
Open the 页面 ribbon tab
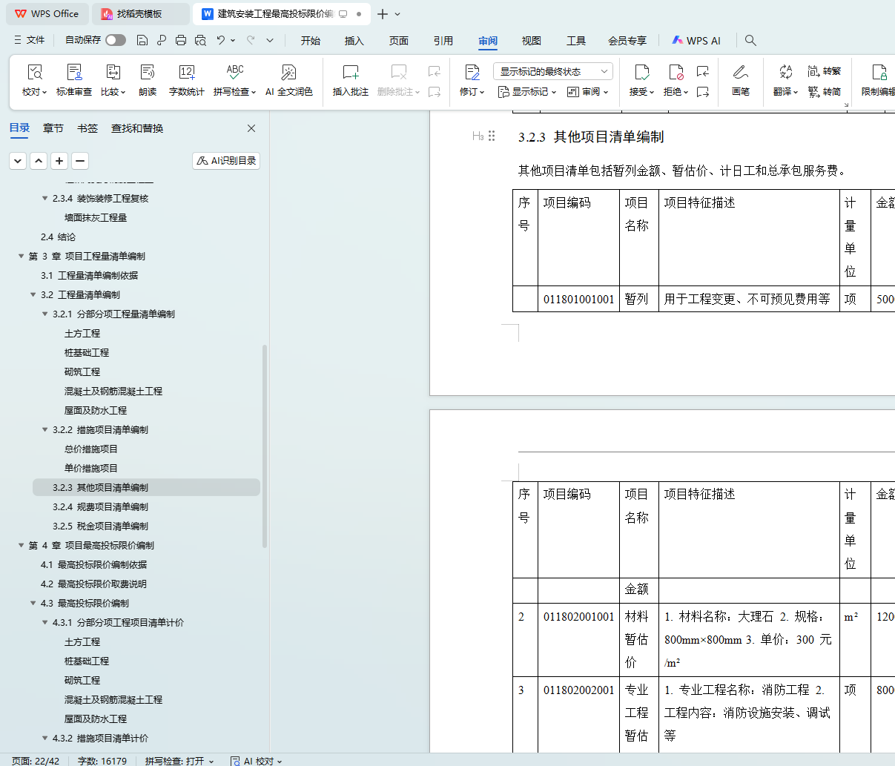tap(399, 41)
